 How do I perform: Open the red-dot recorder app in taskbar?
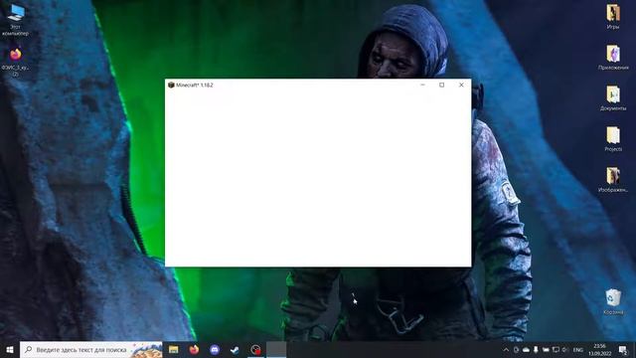pyautogui.click(x=255, y=349)
